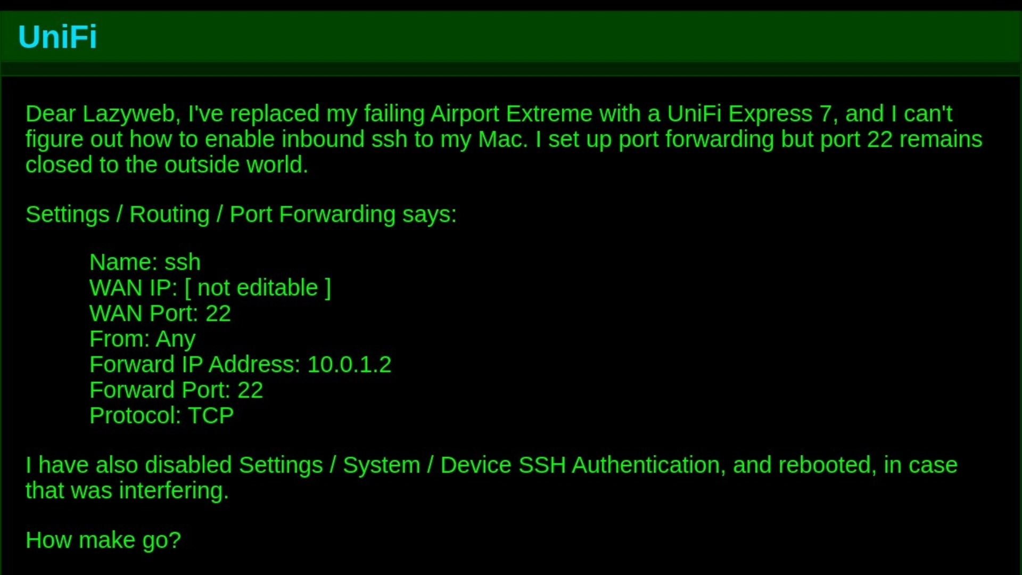Click 'Settings / Routing / Port Forwarding says:' line

[241, 215]
